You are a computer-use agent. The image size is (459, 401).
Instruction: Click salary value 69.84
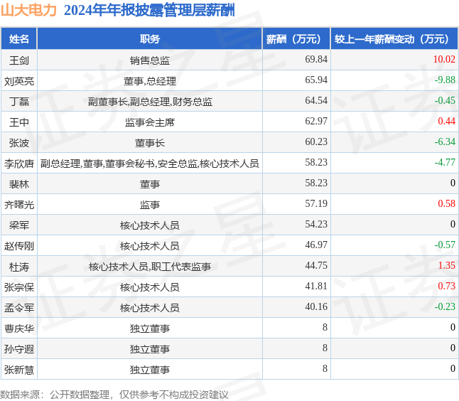coord(316,59)
